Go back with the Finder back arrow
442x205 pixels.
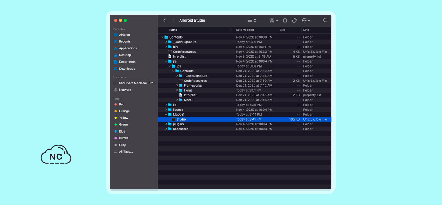pos(165,20)
